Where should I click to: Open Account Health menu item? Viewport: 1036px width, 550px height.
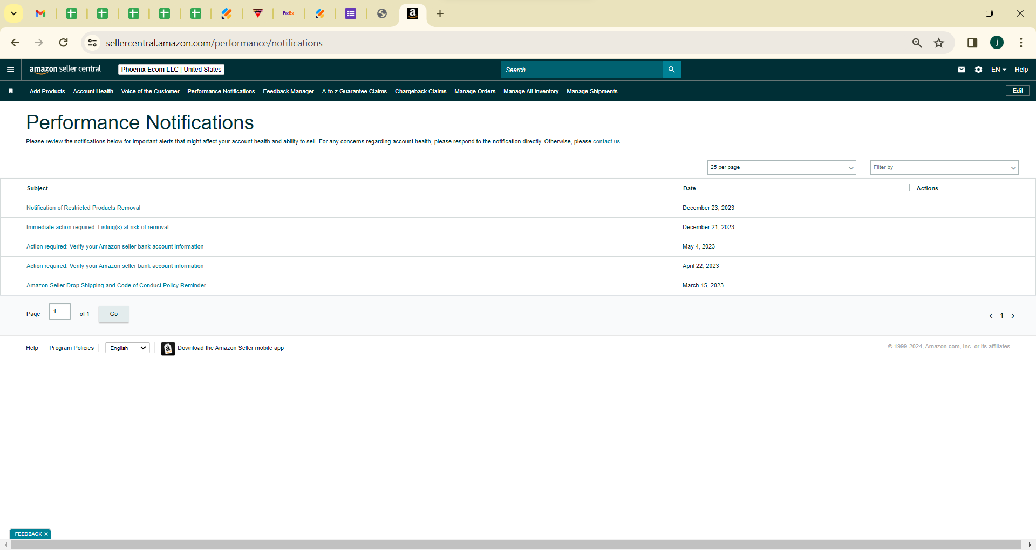(x=93, y=91)
